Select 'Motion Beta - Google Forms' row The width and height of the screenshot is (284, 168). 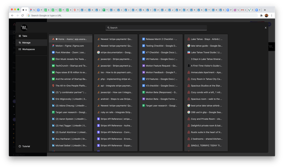coord(161,99)
